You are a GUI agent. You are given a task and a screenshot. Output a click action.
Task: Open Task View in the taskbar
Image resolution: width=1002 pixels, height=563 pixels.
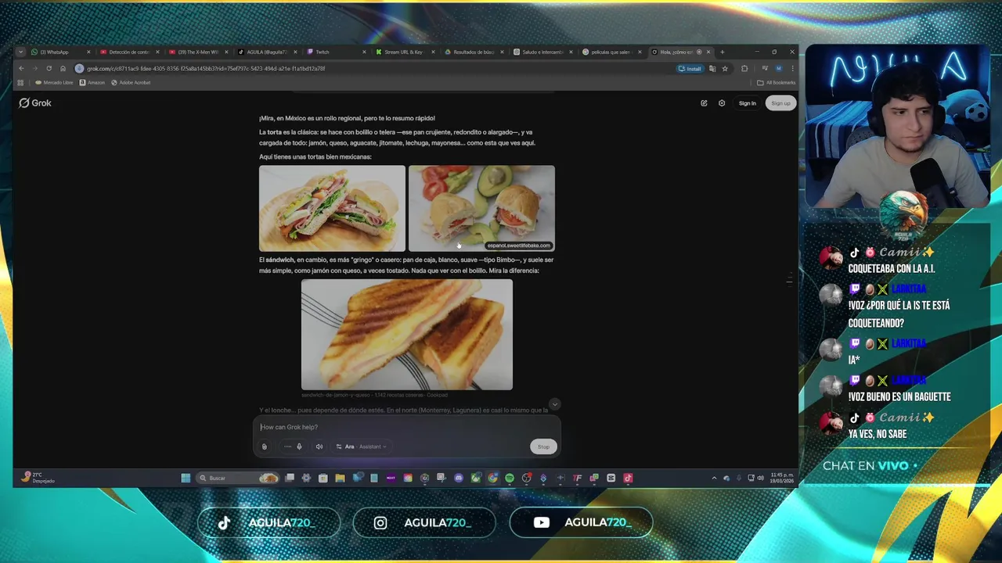tap(290, 478)
